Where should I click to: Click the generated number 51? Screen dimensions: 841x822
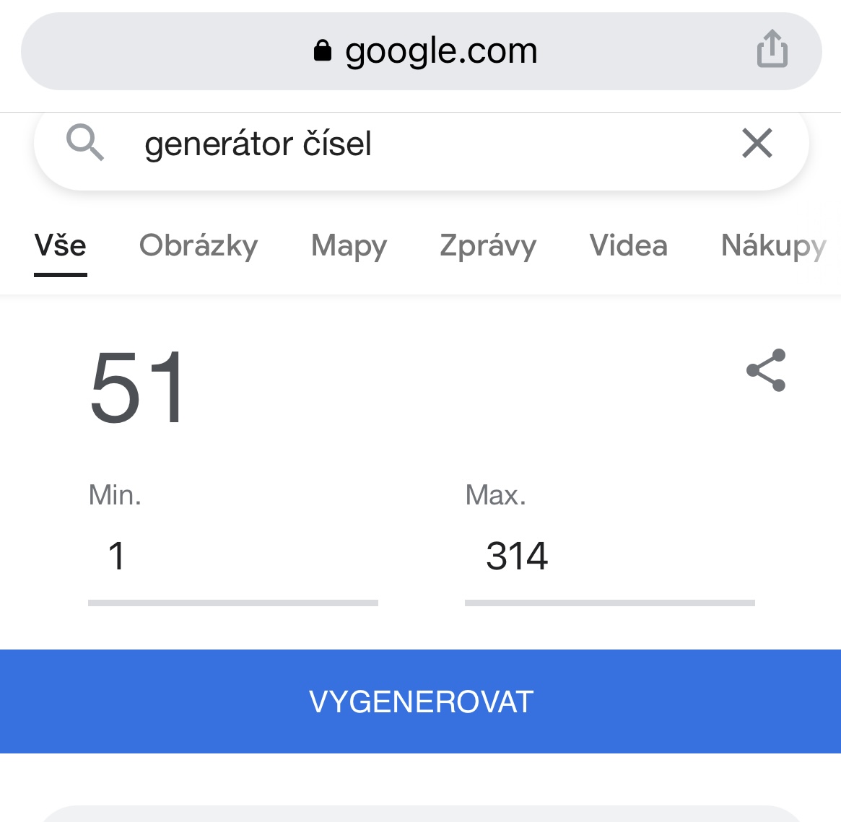139,388
